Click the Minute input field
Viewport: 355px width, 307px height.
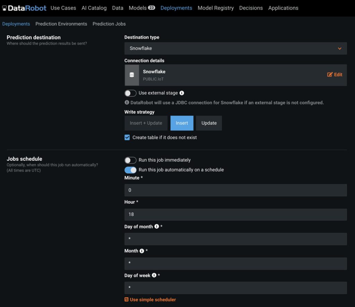click(x=236, y=190)
